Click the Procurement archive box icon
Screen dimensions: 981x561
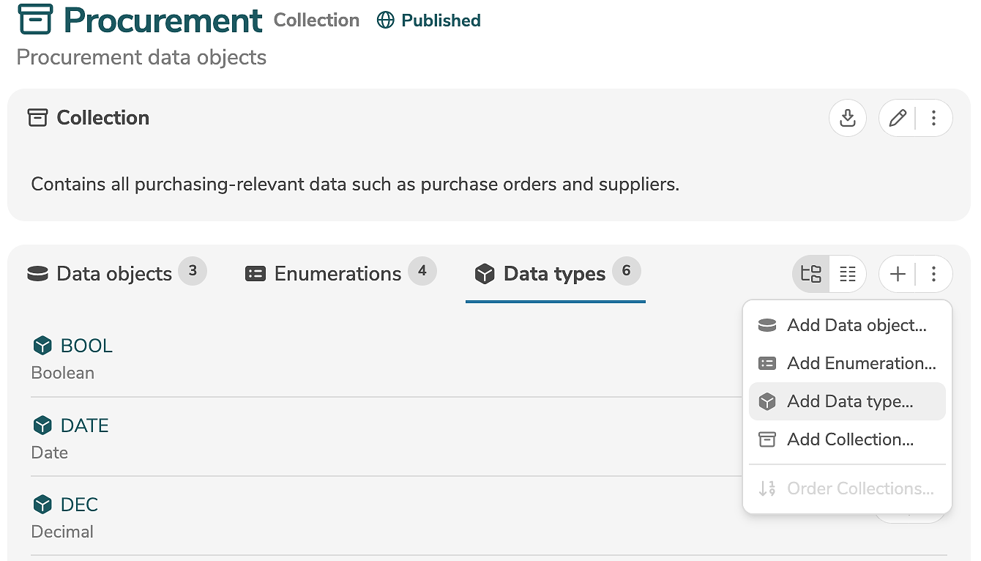pos(35,21)
